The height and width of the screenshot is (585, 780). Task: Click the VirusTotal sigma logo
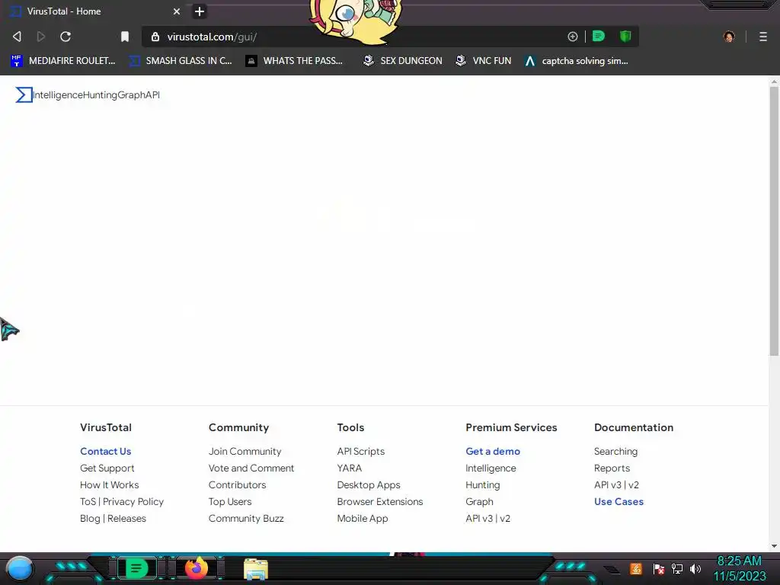coord(24,94)
